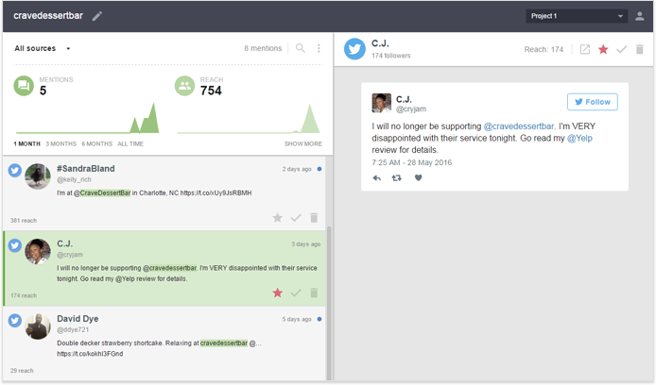Click the Follow button on tweet
Screen dimensions: 656x385
click(593, 102)
